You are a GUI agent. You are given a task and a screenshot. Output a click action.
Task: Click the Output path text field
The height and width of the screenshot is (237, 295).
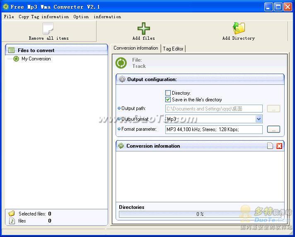214,108
